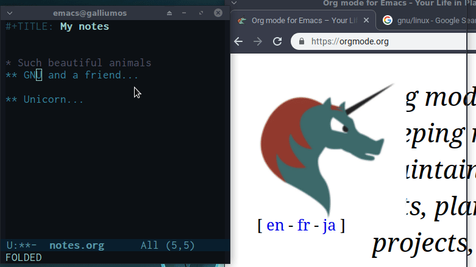The height and width of the screenshot is (267, 476).
Task: Open the 'fr' language link
Action: [304, 225]
